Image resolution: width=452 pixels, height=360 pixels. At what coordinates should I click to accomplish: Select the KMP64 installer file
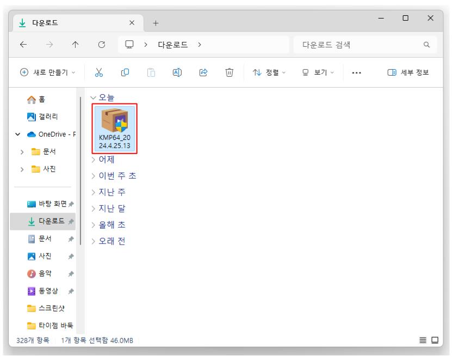114,129
